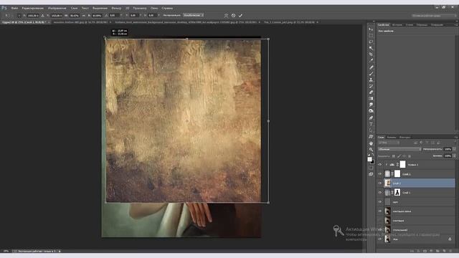Select the Rectangular Marquee tool
Viewport: 459px width, 258px height.
pos(371,35)
